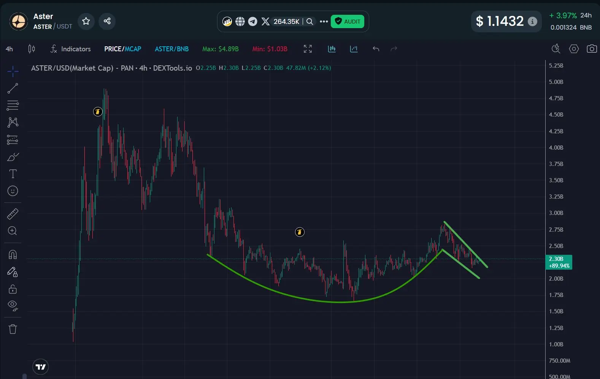Image resolution: width=600 pixels, height=379 pixels.
Task: Click the ASTER / USDT pair label
Action: 52,27
